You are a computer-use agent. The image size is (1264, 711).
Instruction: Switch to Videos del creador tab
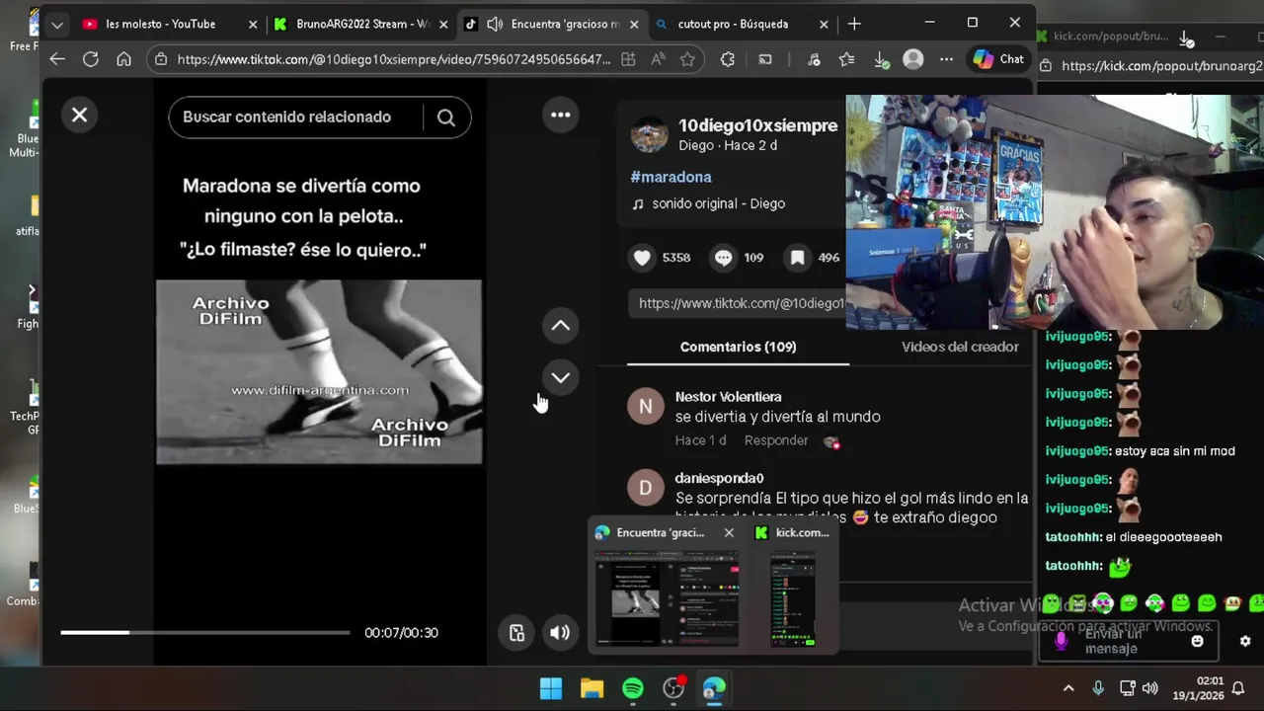pos(960,347)
